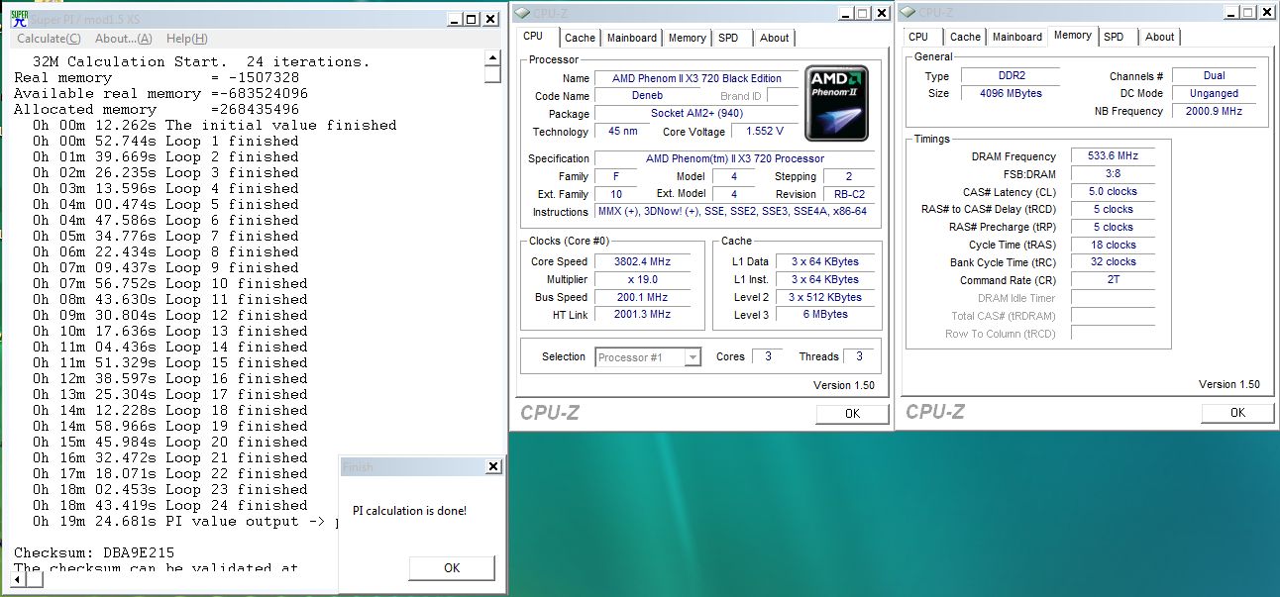Minimize the left CPU-Z window

pos(845,13)
